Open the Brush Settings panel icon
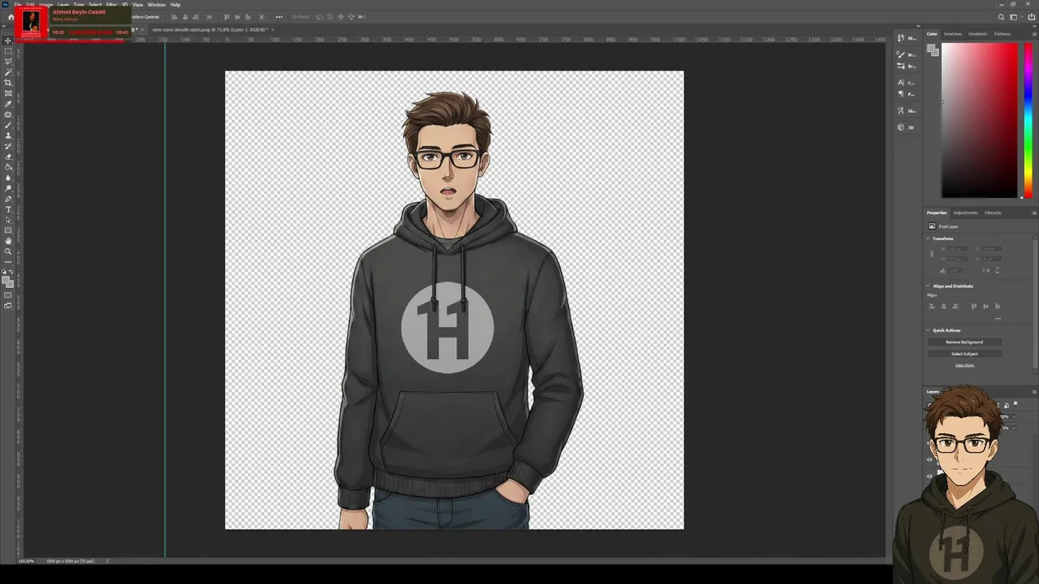Image resolution: width=1039 pixels, height=584 pixels. pos(901,65)
